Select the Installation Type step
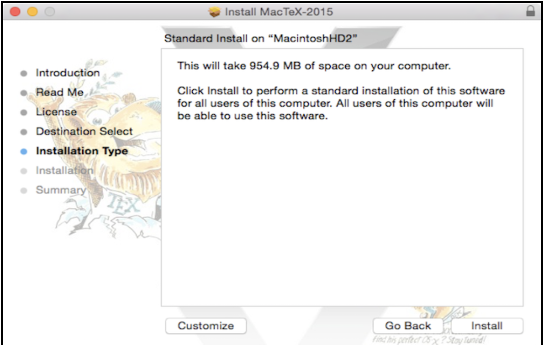The width and height of the screenshot is (543, 345). (x=82, y=151)
